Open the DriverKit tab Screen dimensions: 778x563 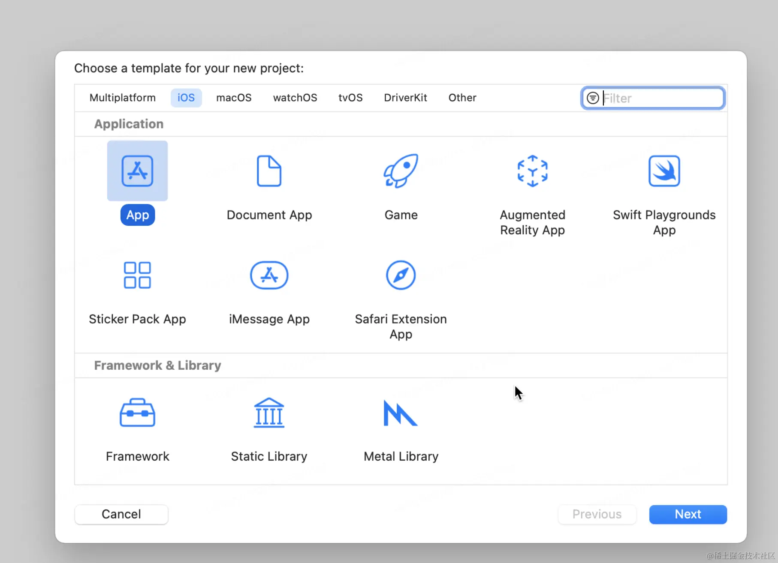405,98
